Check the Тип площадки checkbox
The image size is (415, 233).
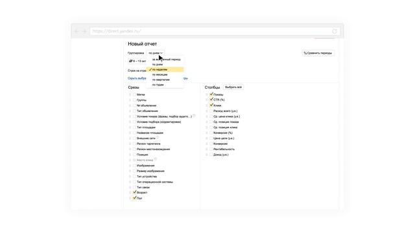point(134,128)
